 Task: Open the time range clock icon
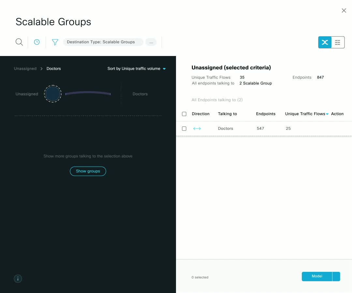pyautogui.click(x=37, y=42)
